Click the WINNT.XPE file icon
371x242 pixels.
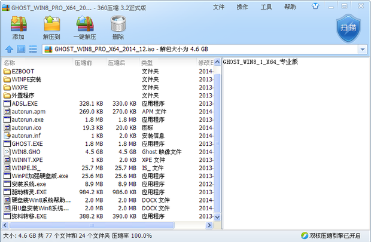(x=7, y=160)
